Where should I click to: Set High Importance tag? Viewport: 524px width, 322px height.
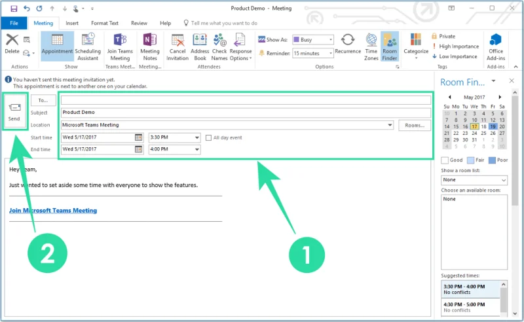click(455, 46)
